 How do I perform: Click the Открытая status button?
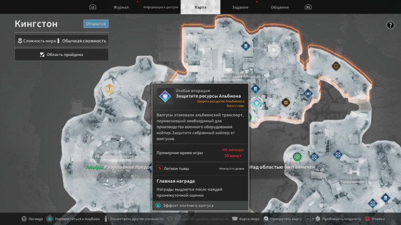point(96,24)
